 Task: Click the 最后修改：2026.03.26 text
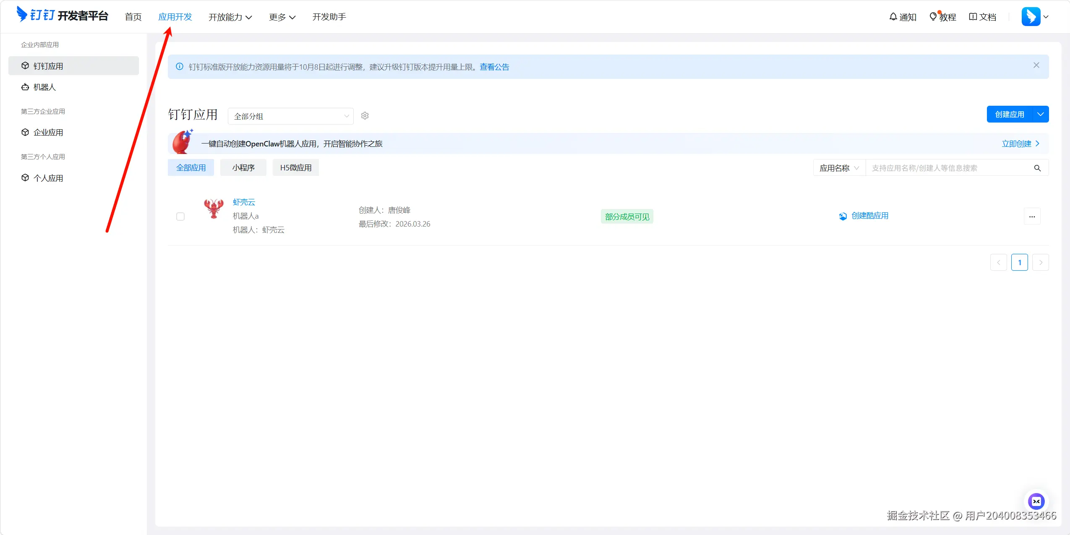pyautogui.click(x=394, y=224)
